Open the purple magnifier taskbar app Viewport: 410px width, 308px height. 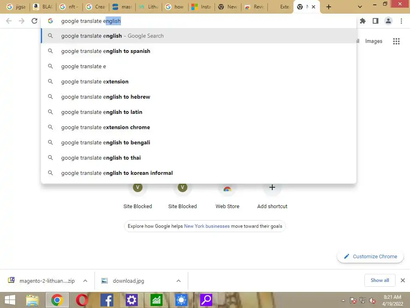[x=206, y=300]
